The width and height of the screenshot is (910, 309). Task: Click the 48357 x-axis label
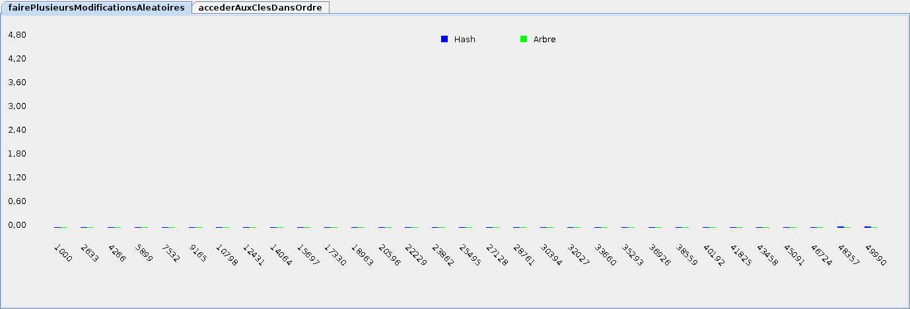point(849,254)
